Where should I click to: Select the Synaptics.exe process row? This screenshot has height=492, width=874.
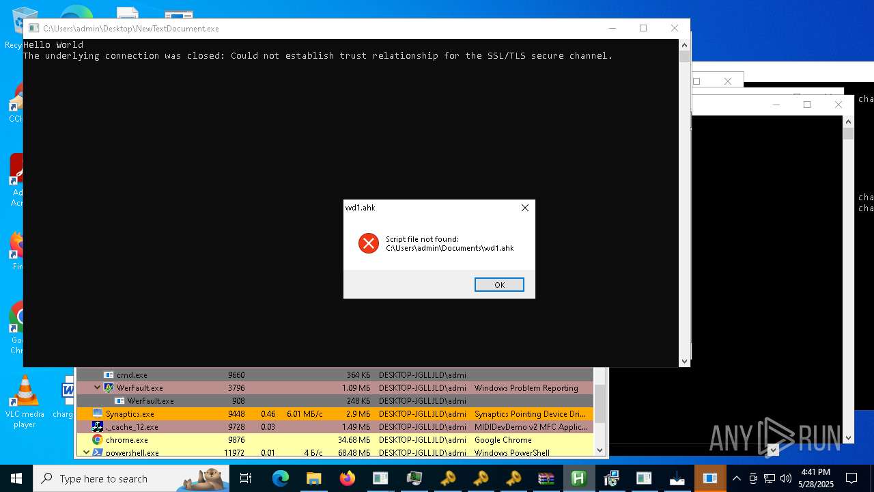coord(335,414)
